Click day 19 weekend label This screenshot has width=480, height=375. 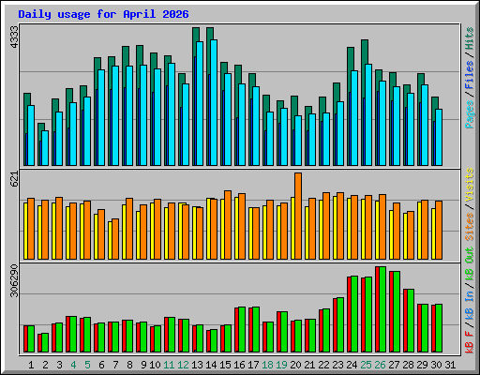[x=281, y=365]
